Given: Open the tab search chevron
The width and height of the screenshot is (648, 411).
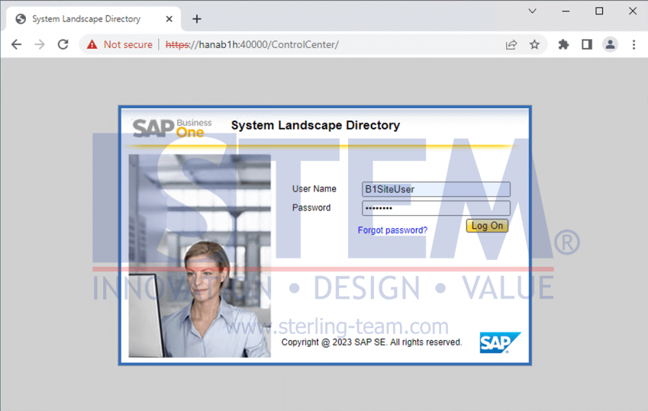Looking at the screenshot, I should click(532, 11).
